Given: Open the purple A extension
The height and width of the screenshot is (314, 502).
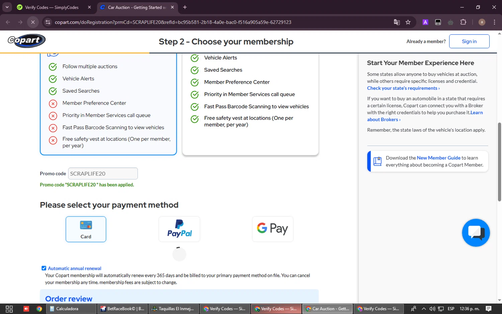Looking at the screenshot, I should click(x=425, y=22).
